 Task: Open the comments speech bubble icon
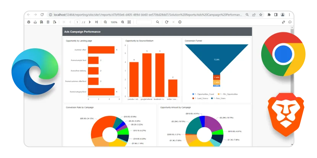click(290, 22)
